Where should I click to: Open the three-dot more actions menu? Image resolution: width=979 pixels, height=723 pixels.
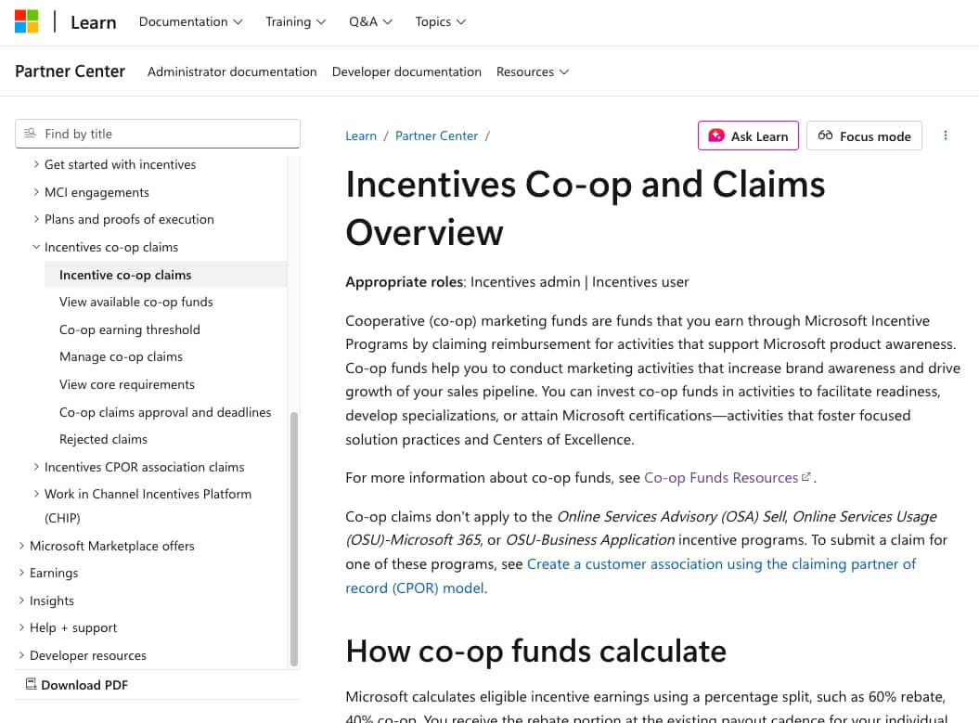tap(946, 136)
